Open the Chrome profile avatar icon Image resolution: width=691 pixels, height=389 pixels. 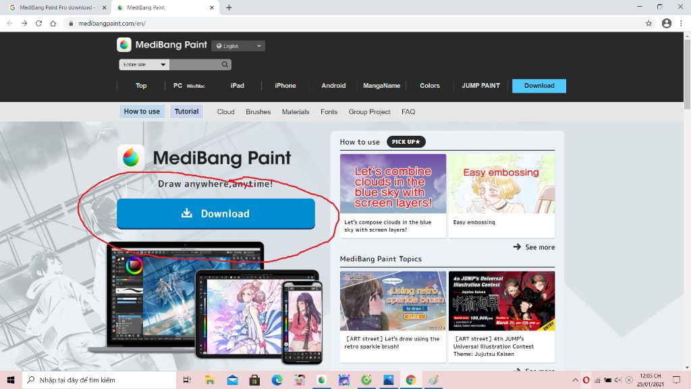pyautogui.click(x=666, y=24)
